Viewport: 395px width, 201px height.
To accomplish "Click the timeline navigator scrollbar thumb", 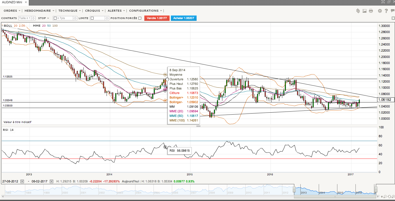I will tap(335, 196).
